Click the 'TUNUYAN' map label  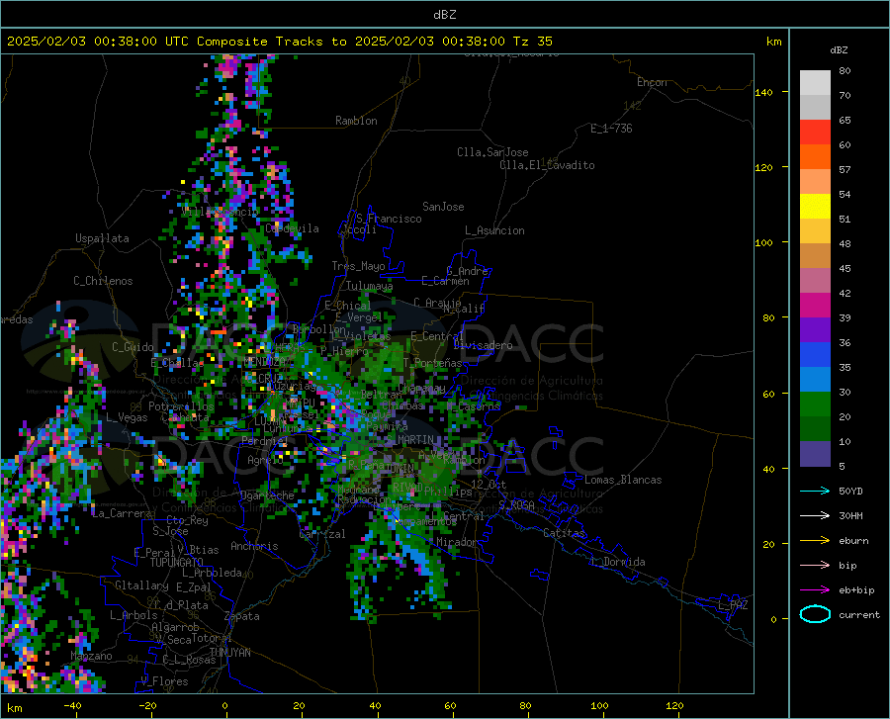[x=229, y=652]
